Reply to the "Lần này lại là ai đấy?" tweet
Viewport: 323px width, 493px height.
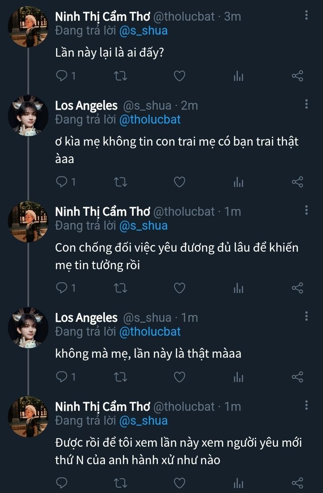tap(61, 76)
